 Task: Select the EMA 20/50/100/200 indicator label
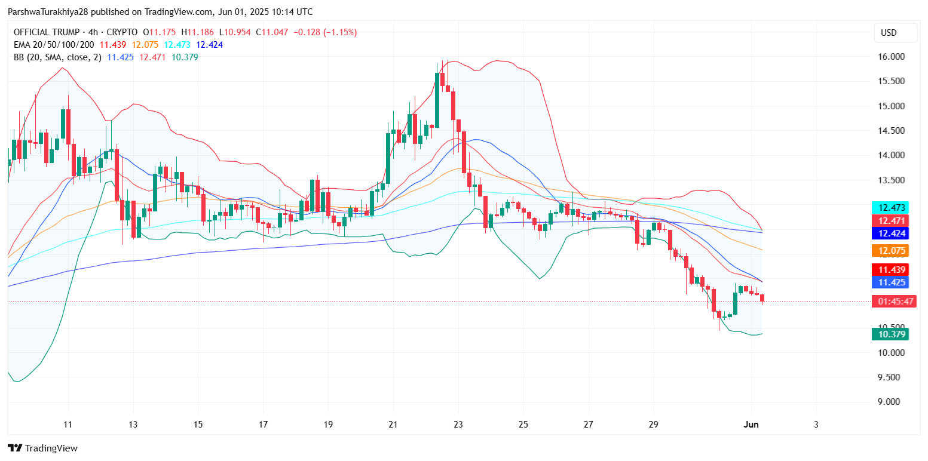click(x=54, y=45)
